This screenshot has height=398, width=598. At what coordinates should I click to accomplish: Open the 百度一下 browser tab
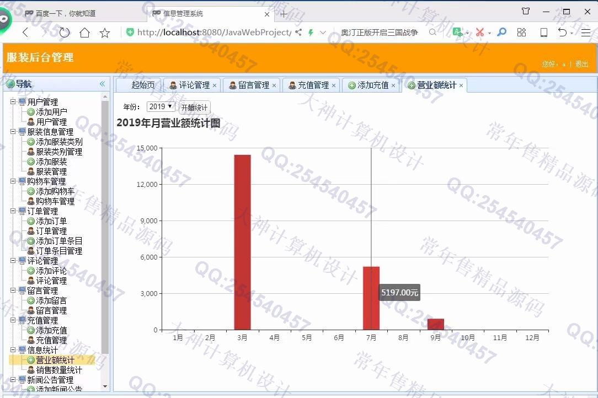click(x=65, y=14)
